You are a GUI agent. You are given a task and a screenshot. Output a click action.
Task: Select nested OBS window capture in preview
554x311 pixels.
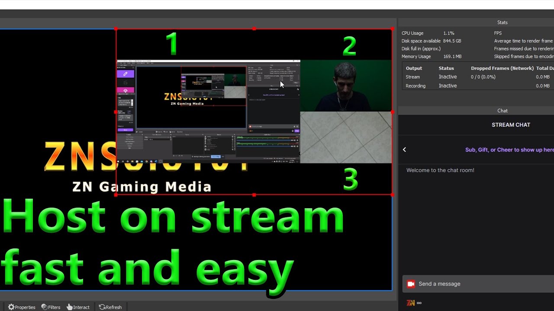click(208, 111)
